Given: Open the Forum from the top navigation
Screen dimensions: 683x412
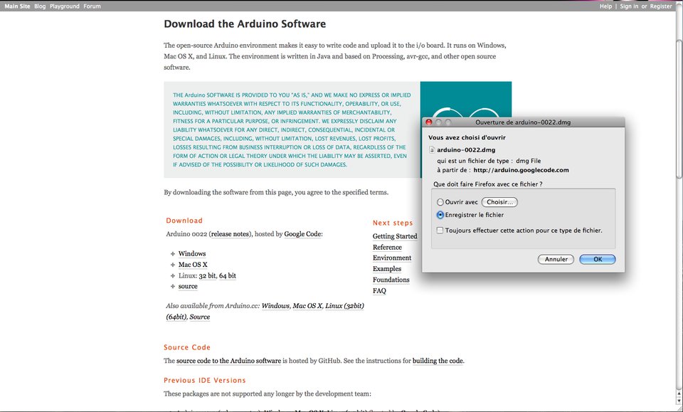Looking at the screenshot, I should coord(92,6).
